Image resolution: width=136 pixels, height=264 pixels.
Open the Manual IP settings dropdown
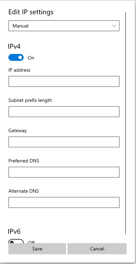(x=64, y=26)
